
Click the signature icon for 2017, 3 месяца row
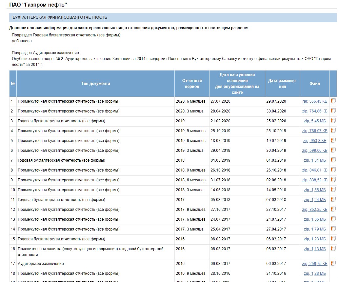point(333,229)
